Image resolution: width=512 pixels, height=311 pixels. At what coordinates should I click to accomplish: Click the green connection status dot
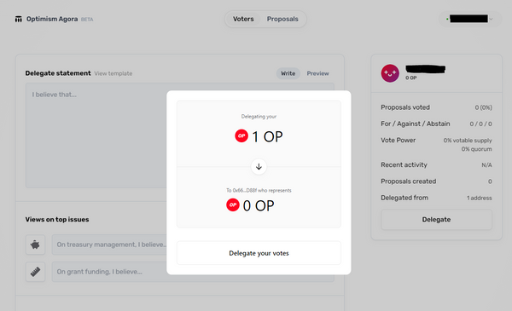(447, 20)
